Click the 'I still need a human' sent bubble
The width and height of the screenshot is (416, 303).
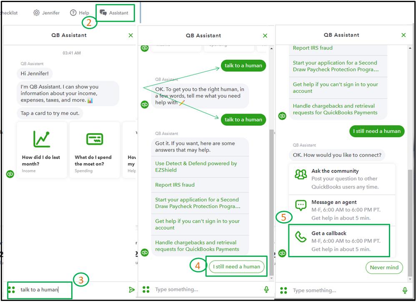coord(377,131)
